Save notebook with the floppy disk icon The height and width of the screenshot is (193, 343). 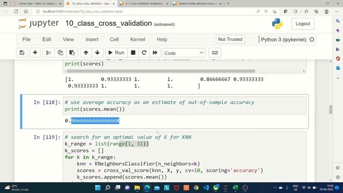point(22,53)
